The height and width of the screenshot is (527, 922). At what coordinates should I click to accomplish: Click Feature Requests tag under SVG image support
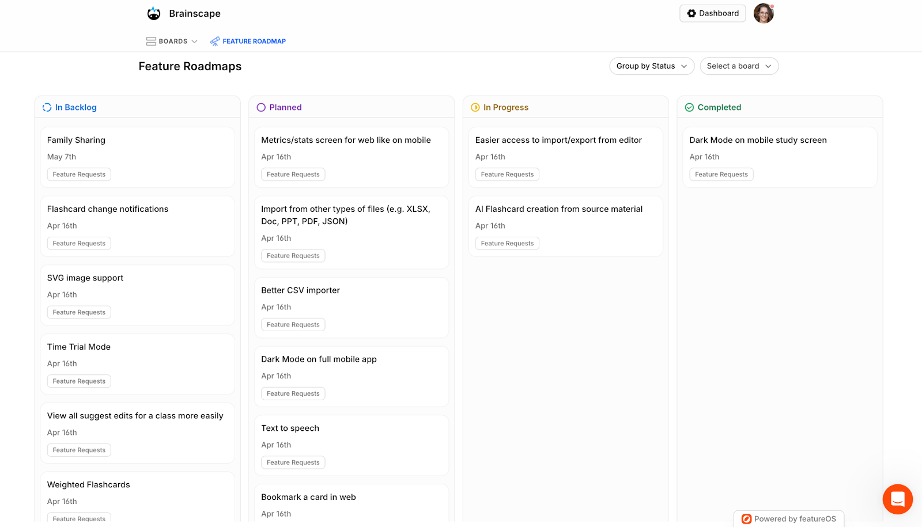click(79, 312)
